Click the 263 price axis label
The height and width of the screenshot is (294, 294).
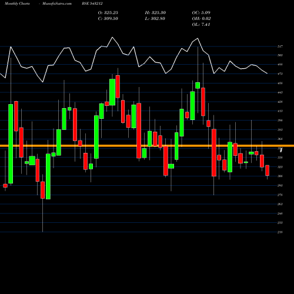pyautogui.click(x=280, y=204)
